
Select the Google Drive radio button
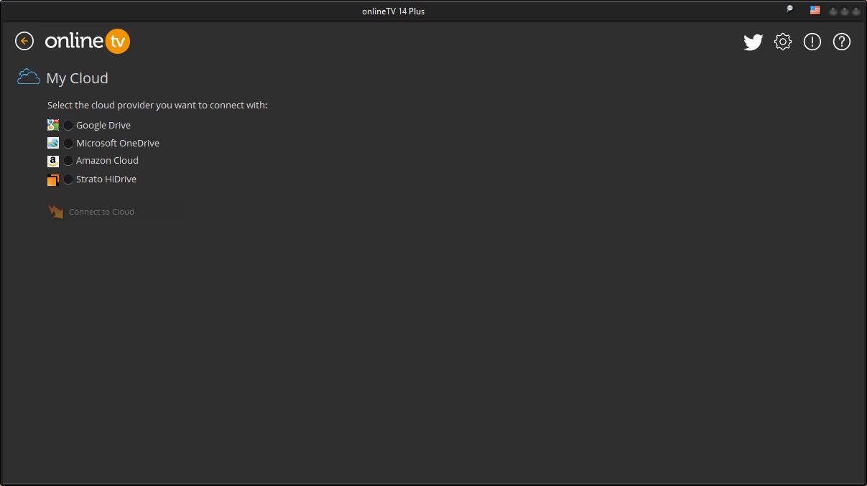(68, 126)
